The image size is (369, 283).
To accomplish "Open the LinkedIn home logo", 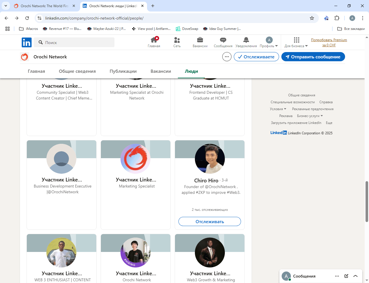I will coord(27,43).
